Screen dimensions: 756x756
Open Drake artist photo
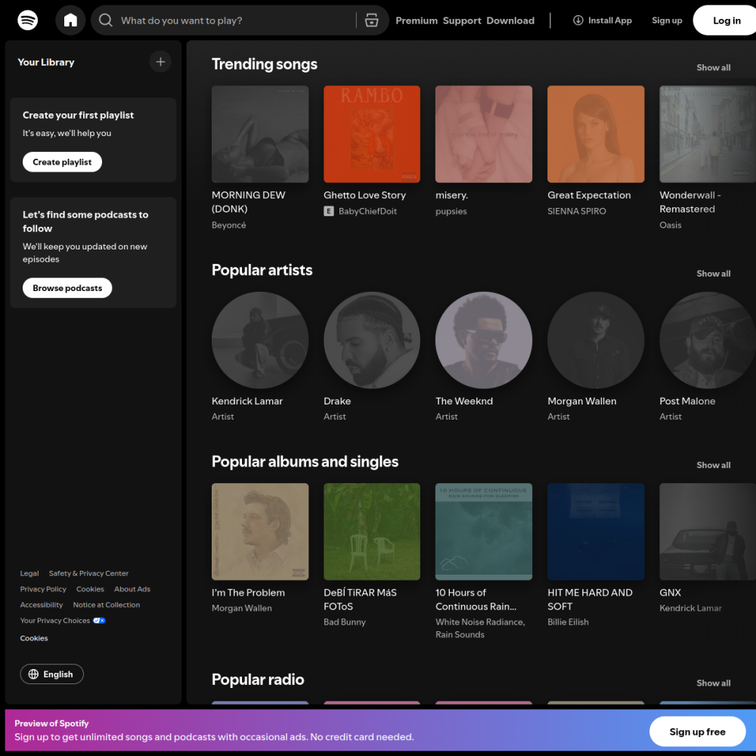click(372, 340)
